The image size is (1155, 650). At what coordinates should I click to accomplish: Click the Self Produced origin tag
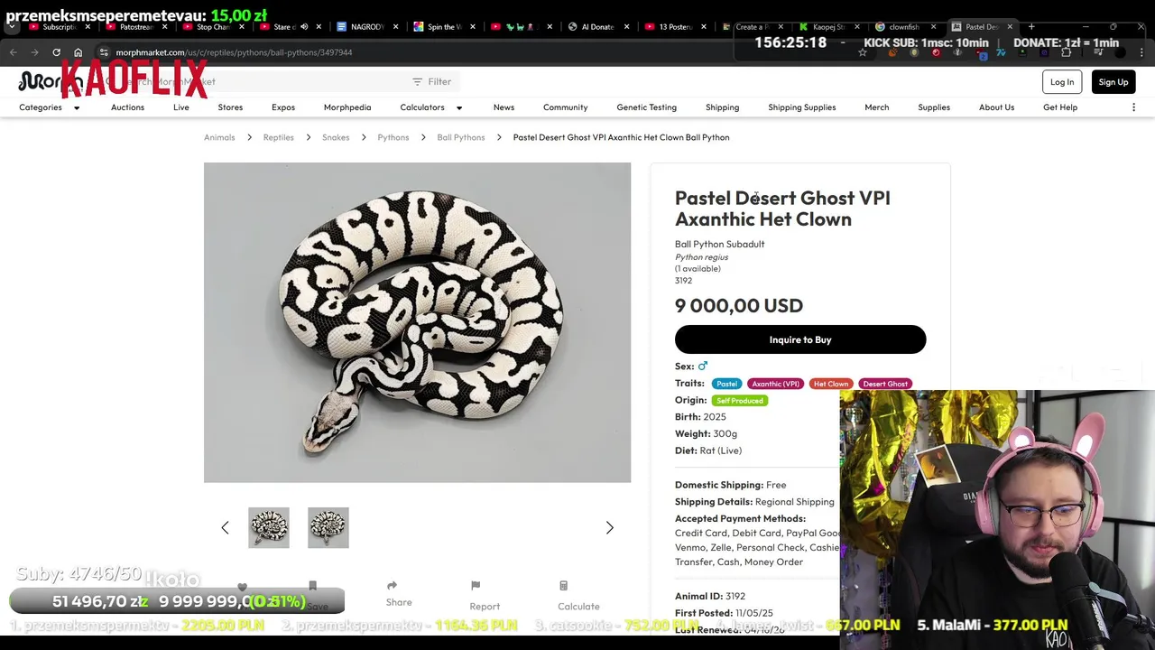point(740,401)
